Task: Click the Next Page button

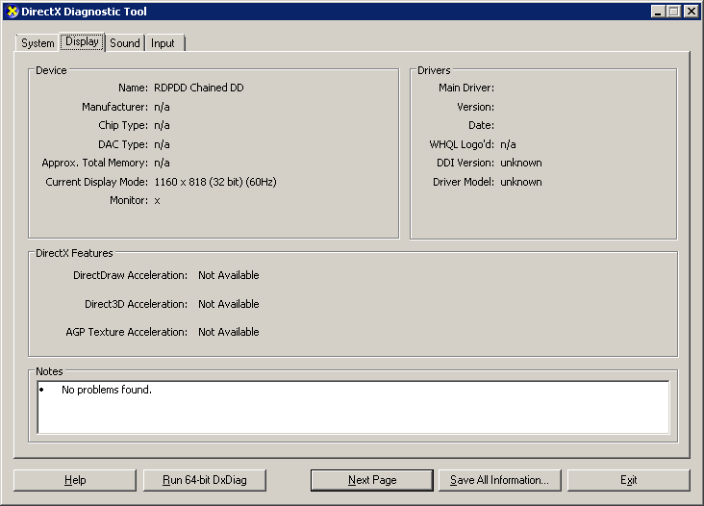Action: click(372, 480)
